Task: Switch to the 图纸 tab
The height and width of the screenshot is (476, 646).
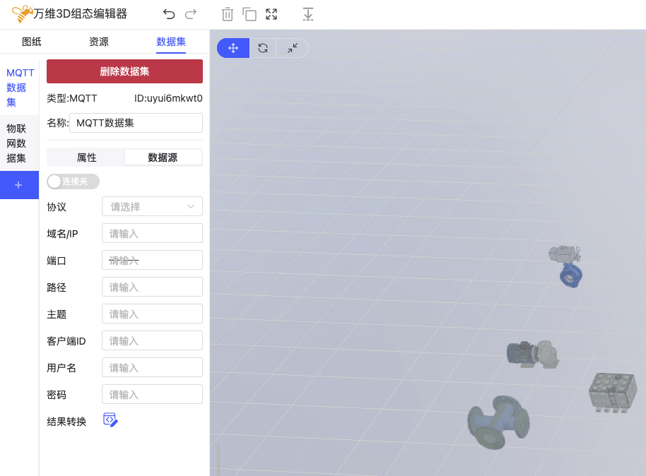Action: point(32,42)
